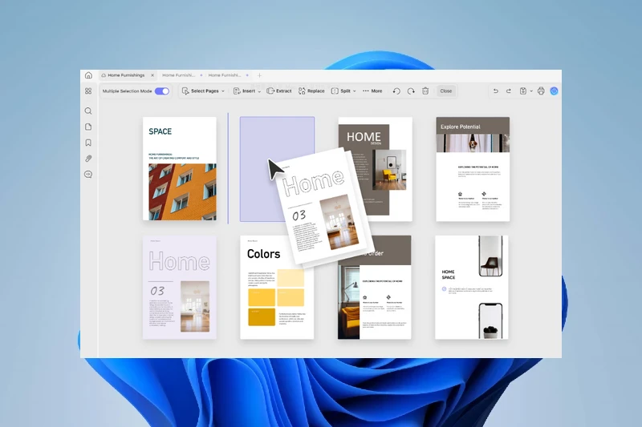Select the lavender Home 03 page thumbnail
642x427 pixels.
[180, 288]
